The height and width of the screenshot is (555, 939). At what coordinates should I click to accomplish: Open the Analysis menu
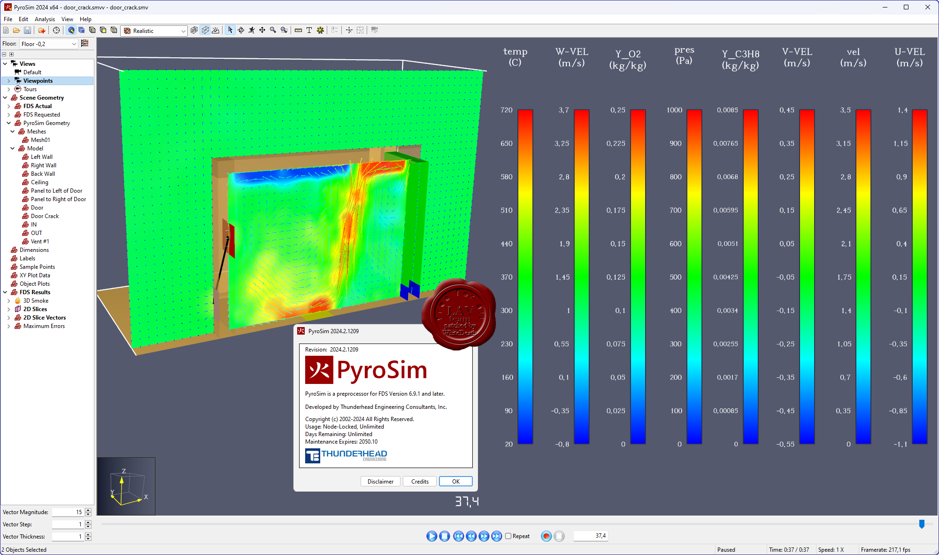(x=45, y=19)
